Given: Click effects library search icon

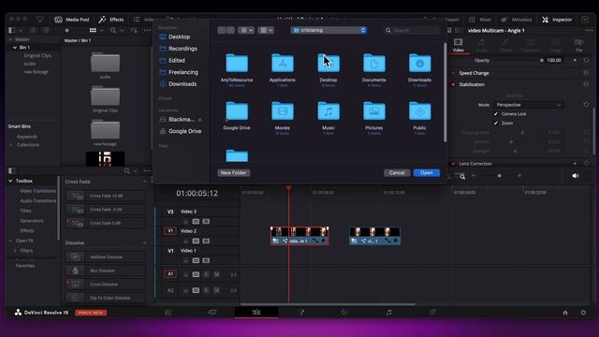Looking at the screenshot, I should (127, 170).
